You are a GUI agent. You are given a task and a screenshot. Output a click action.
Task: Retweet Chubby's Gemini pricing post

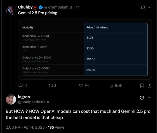tap(51, 85)
